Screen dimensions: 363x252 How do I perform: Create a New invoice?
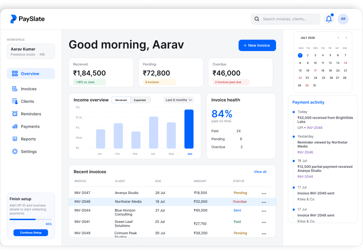(x=257, y=45)
